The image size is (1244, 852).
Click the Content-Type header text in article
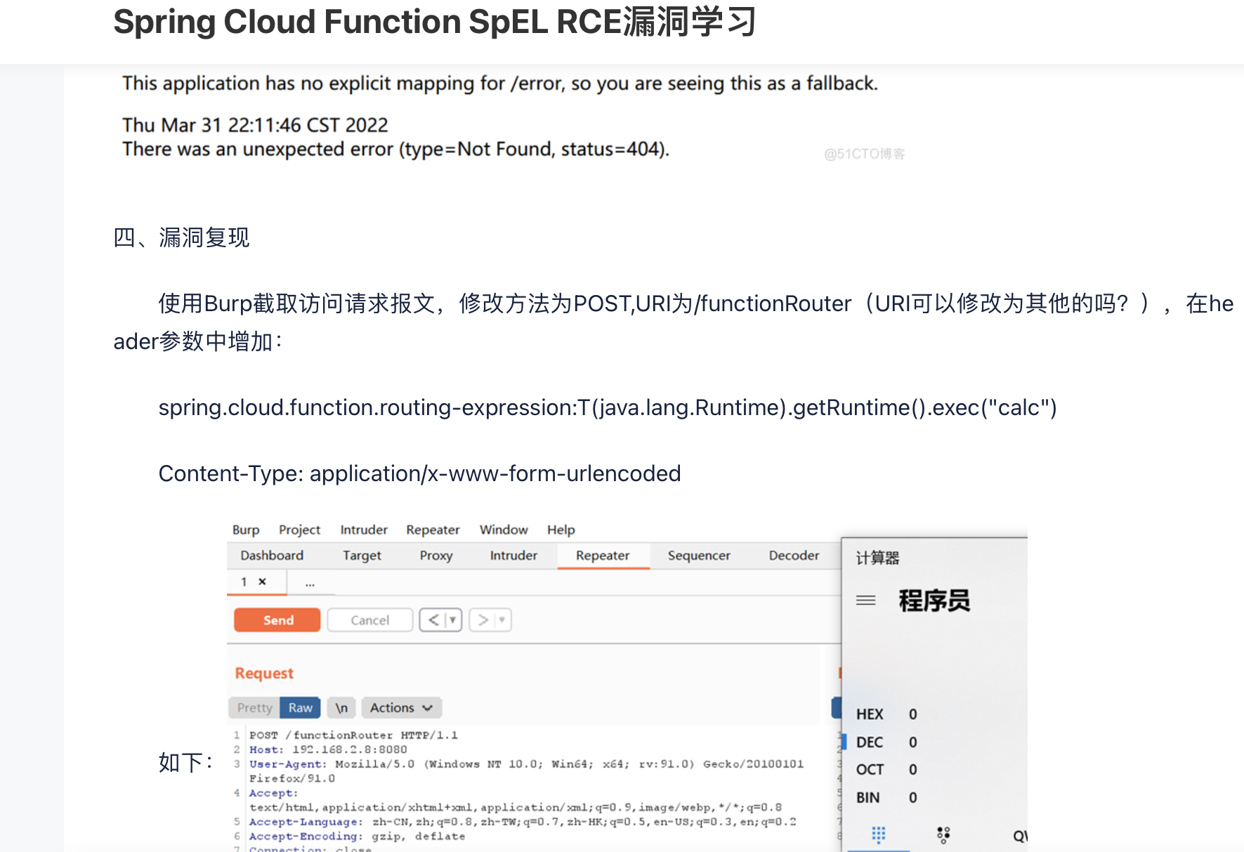tap(419, 473)
